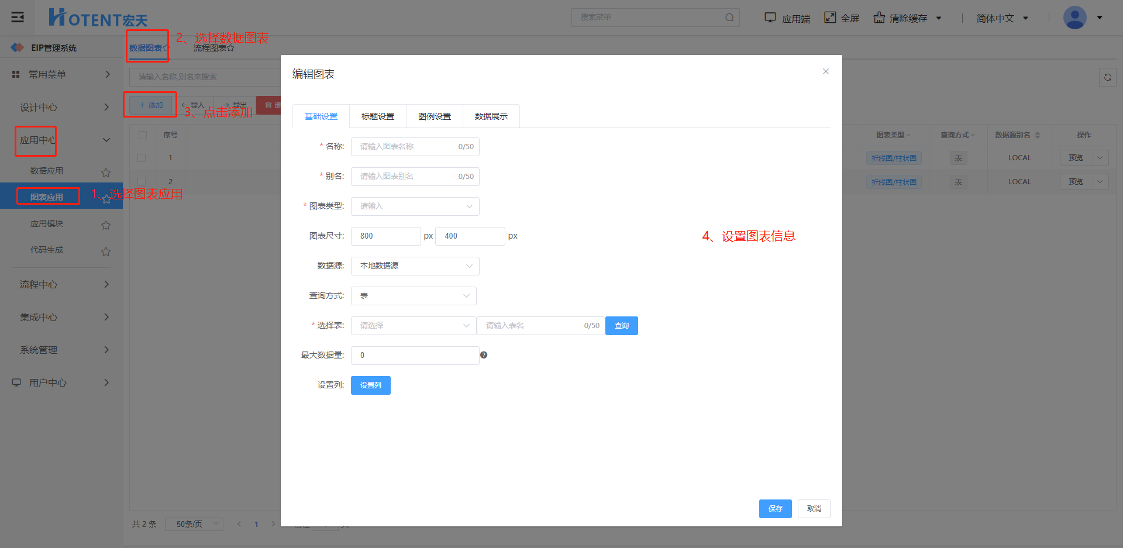Check the checkbox for row 2

pos(142,181)
